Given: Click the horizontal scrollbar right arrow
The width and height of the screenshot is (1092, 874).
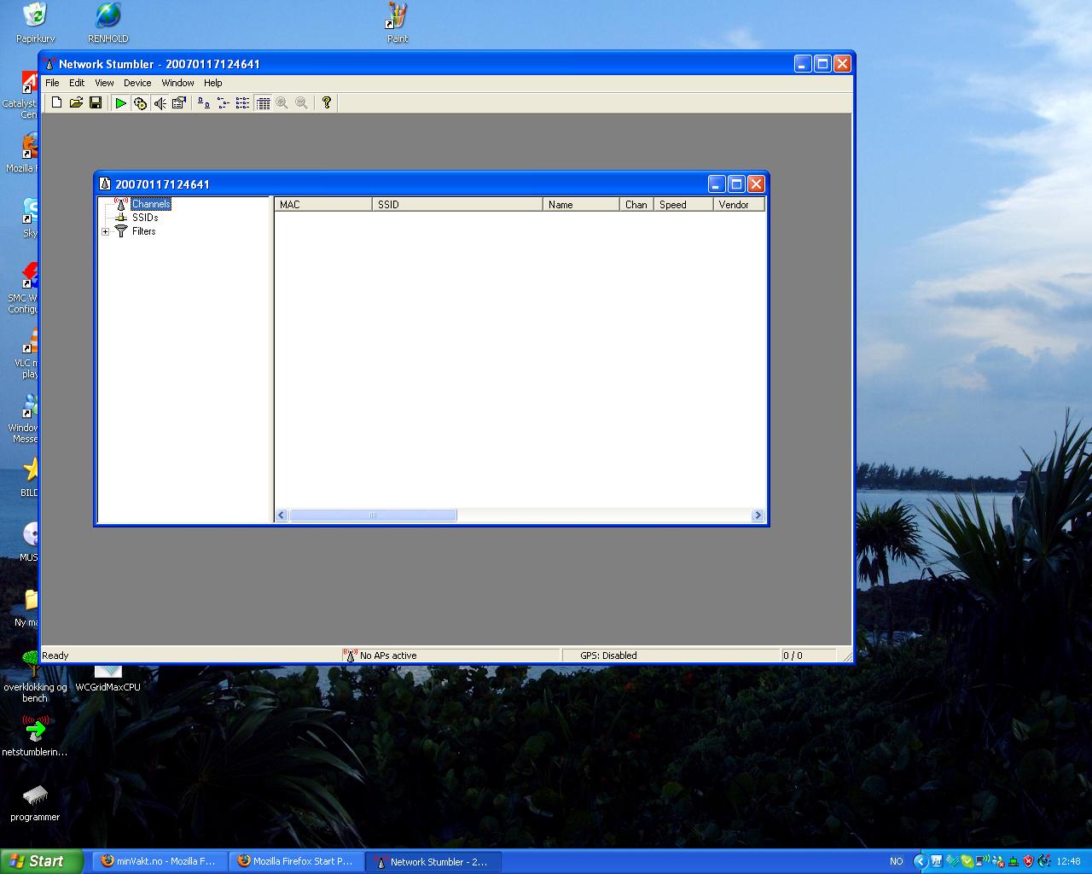Looking at the screenshot, I should (x=757, y=516).
